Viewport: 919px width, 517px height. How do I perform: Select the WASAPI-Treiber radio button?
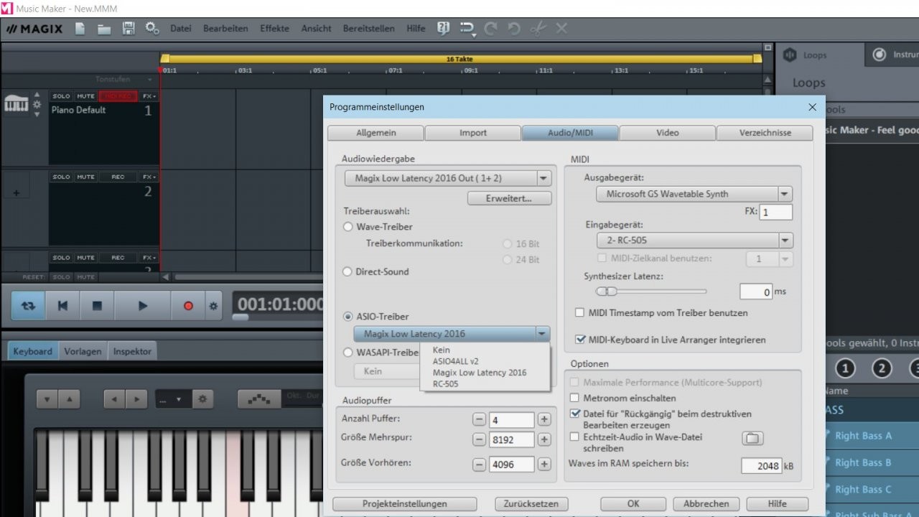pyautogui.click(x=348, y=353)
